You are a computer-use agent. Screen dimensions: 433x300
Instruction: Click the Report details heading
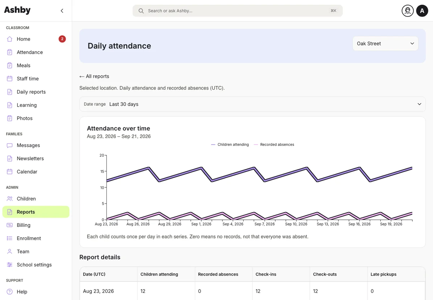click(100, 257)
